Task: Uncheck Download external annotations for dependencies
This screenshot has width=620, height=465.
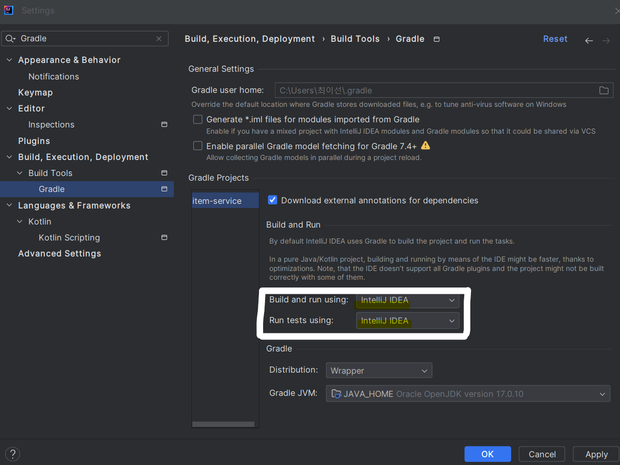Action: click(272, 200)
